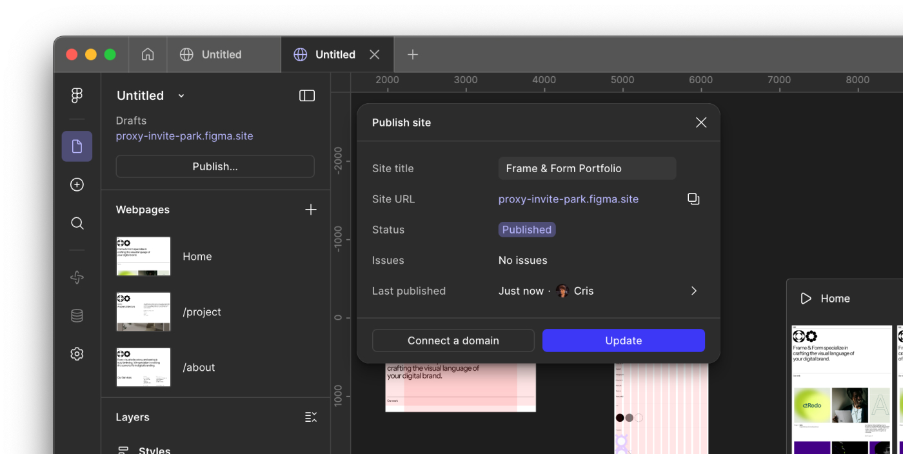Select the /about webpage thumbnail

coord(143,367)
